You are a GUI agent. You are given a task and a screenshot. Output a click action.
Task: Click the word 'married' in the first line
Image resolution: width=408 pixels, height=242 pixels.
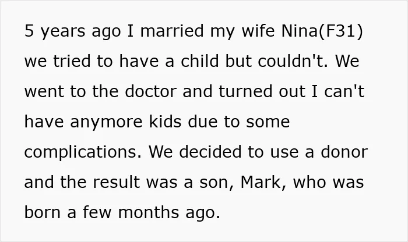click(x=172, y=31)
